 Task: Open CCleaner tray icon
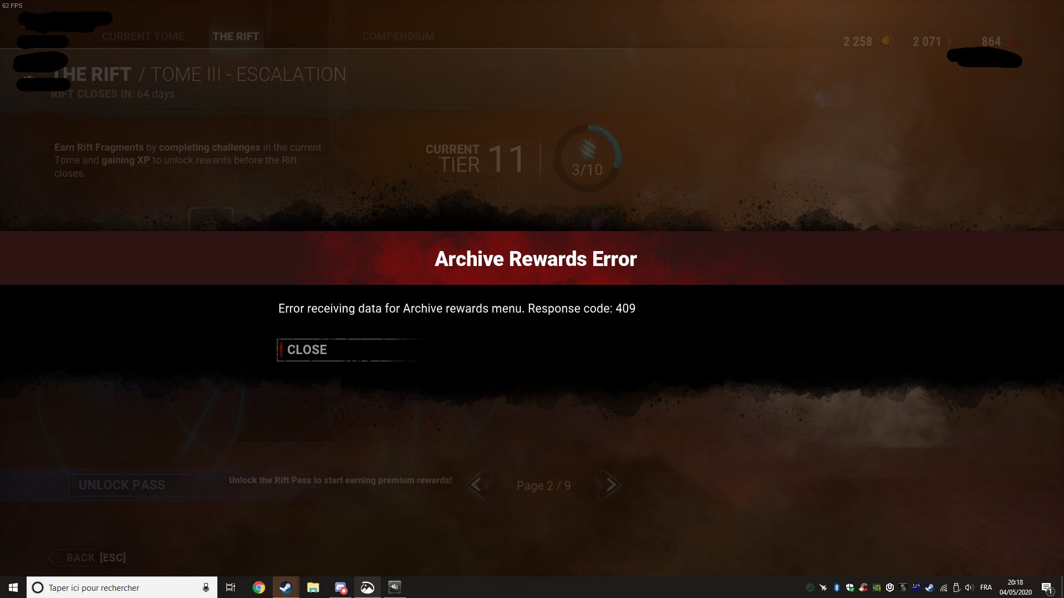point(863,587)
